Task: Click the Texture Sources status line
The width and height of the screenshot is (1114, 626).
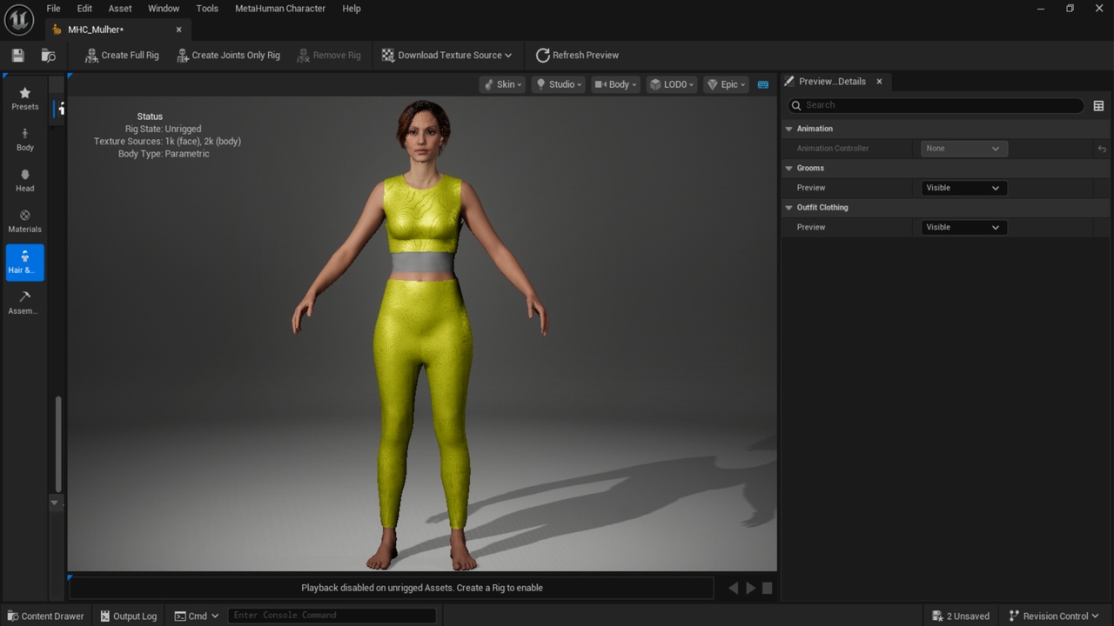Action: coord(167,141)
